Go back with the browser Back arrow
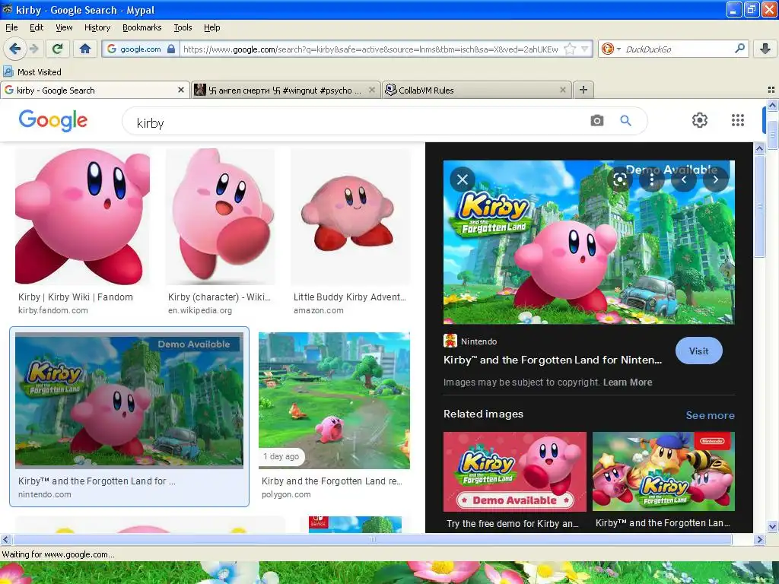Screen dimensions: 779x584 (x=14, y=49)
